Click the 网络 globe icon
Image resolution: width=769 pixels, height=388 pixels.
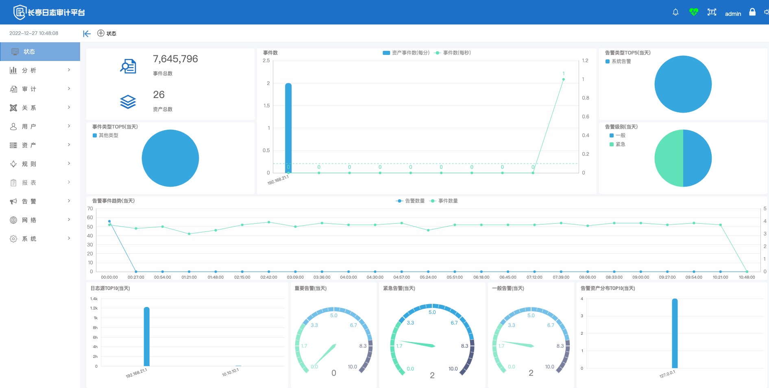tap(13, 220)
